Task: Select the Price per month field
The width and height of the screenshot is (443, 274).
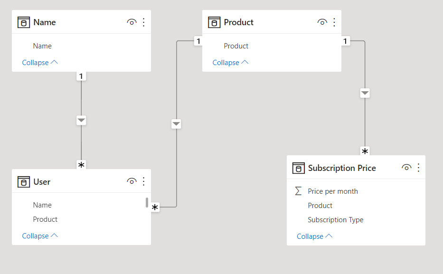Action: pyautogui.click(x=333, y=191)
